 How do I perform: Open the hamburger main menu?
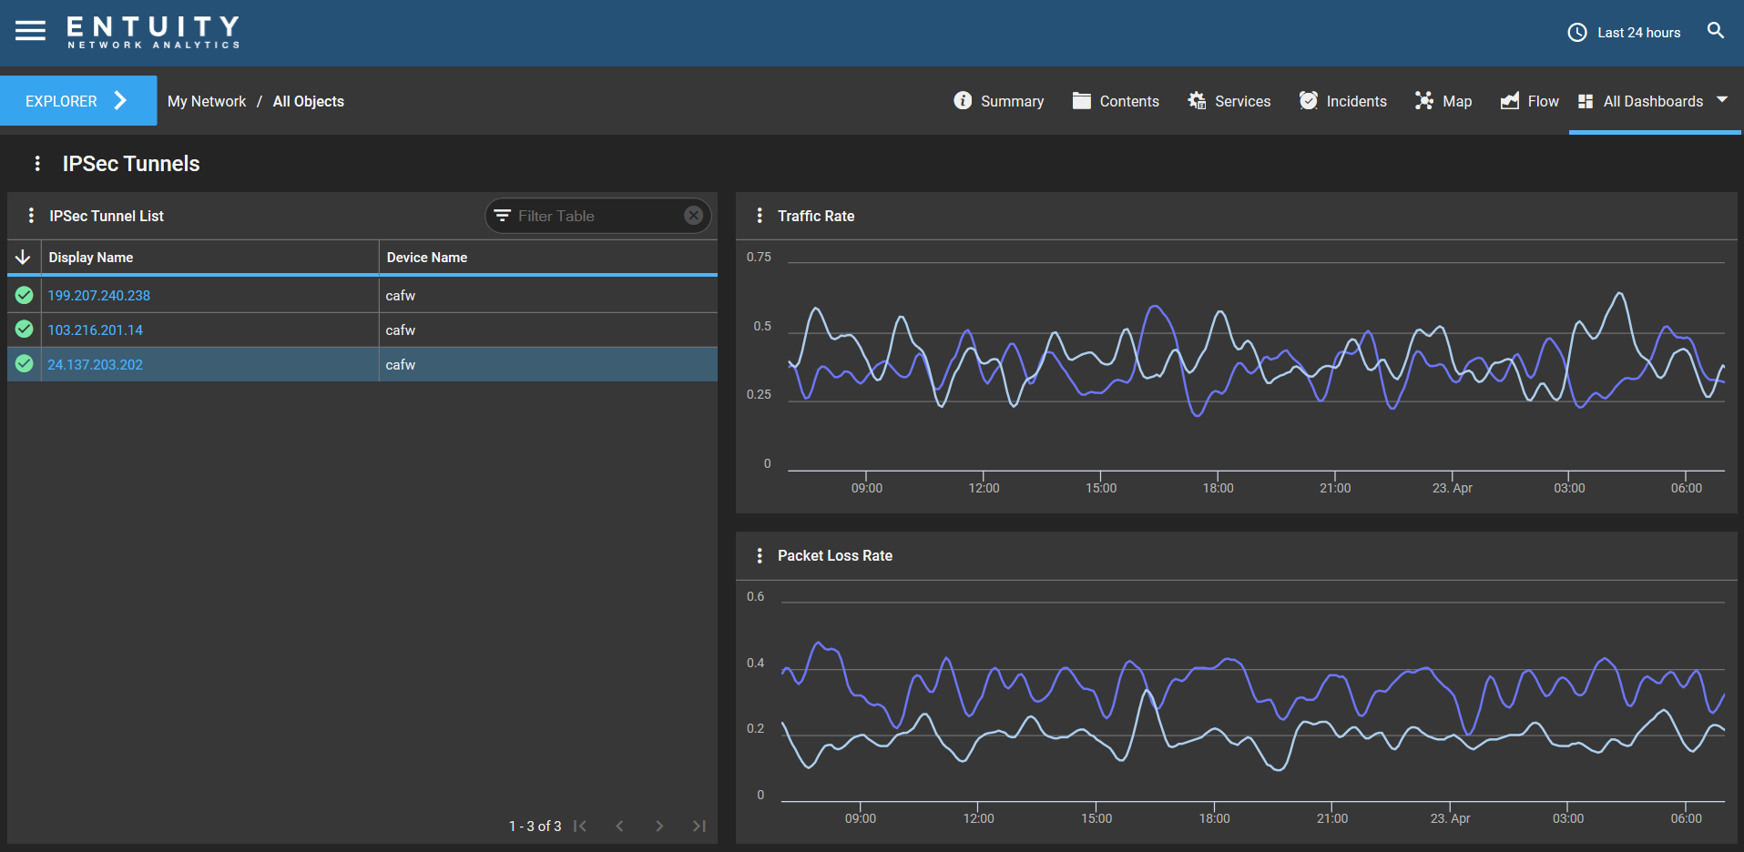tap(30, 31)
